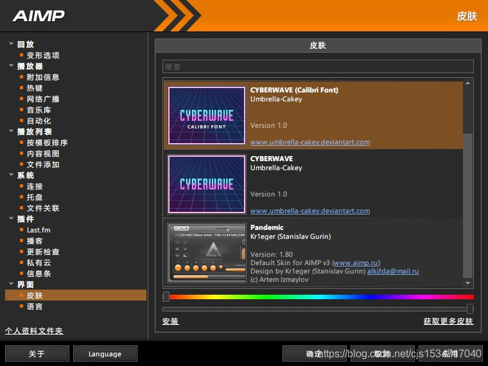Click the 关于 button
Viewport: 488px width, 366px height.
37,354
